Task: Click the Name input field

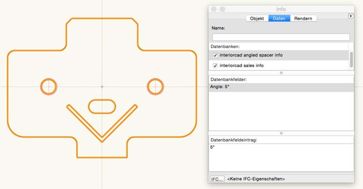Action: coord(281,37)
